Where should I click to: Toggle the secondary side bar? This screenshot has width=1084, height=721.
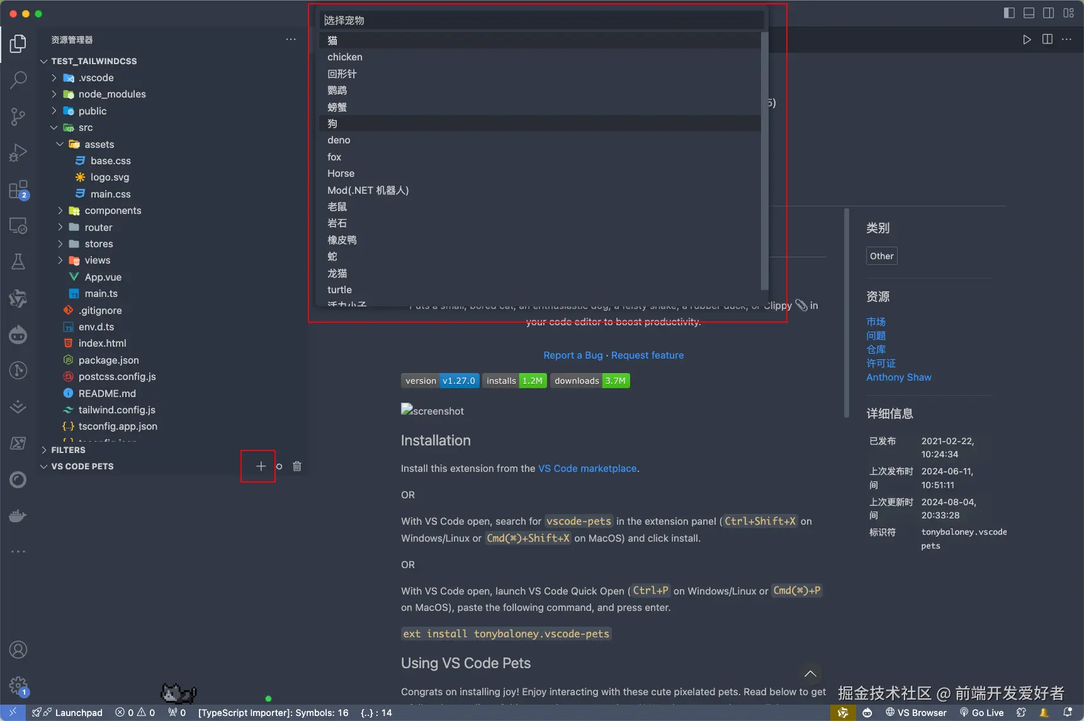point(1049,13)
